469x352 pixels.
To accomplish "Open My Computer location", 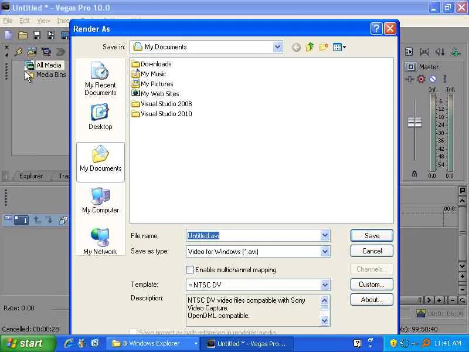I will (100, 200).
